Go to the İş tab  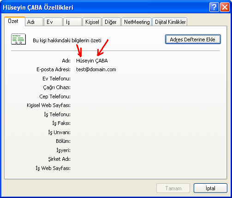click(72, 22)
